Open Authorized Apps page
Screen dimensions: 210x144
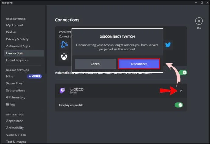(18, 46)
